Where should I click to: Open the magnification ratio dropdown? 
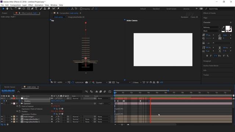[x=62, y=82]
